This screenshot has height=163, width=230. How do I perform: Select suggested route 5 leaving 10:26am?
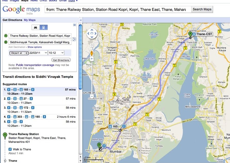[39, 124]
